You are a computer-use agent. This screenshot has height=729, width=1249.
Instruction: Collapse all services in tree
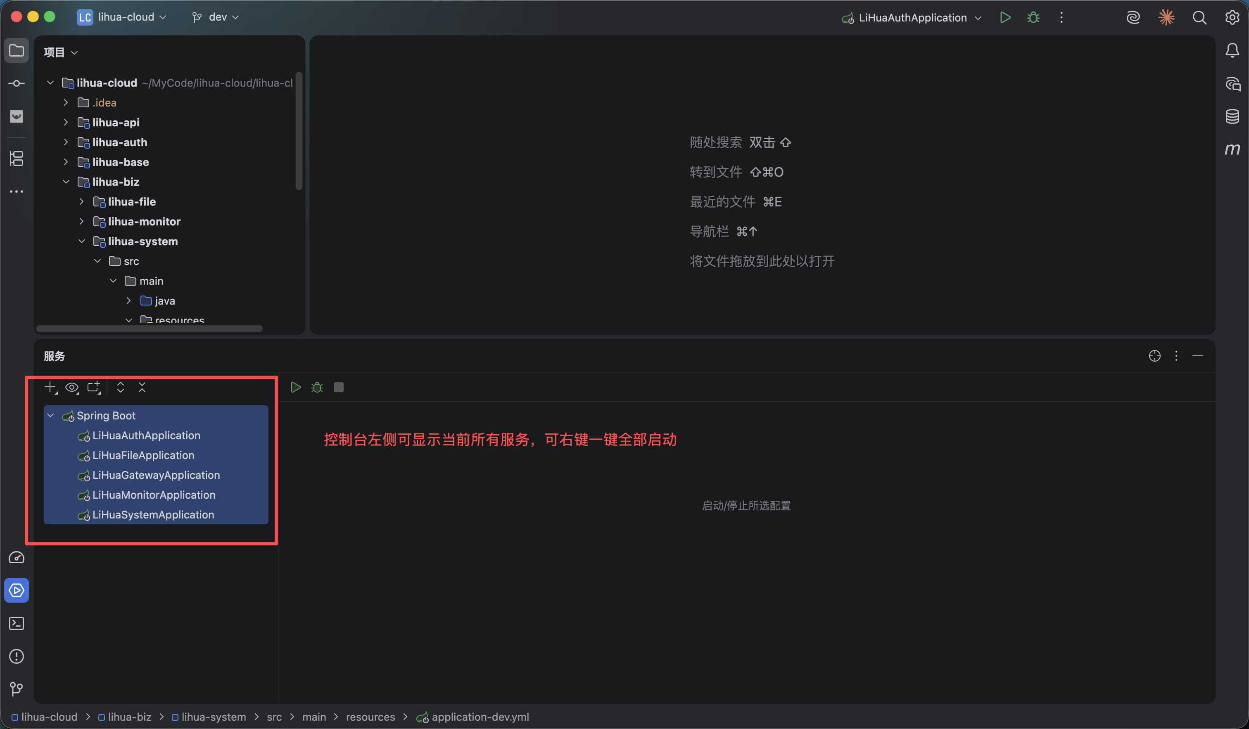[142, 387]
